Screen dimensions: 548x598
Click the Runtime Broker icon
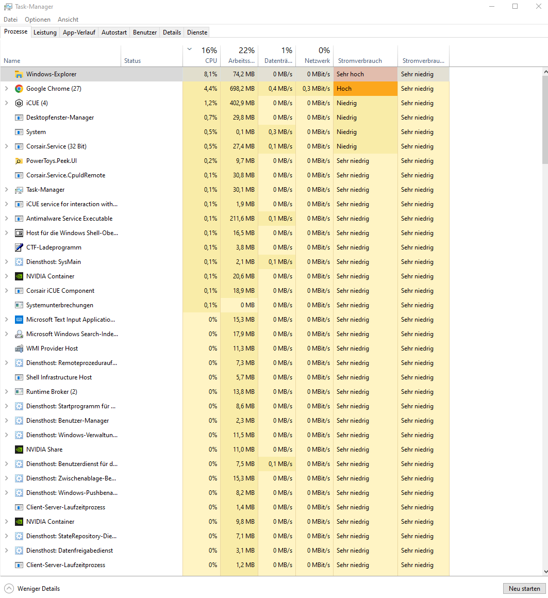click(x=19, y=392)
